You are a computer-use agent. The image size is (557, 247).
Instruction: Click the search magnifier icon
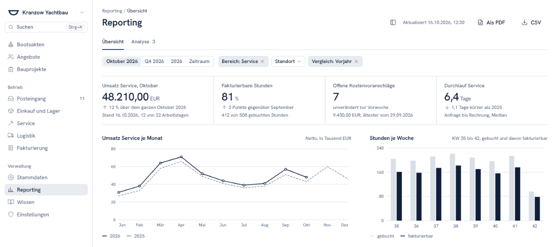11,27
